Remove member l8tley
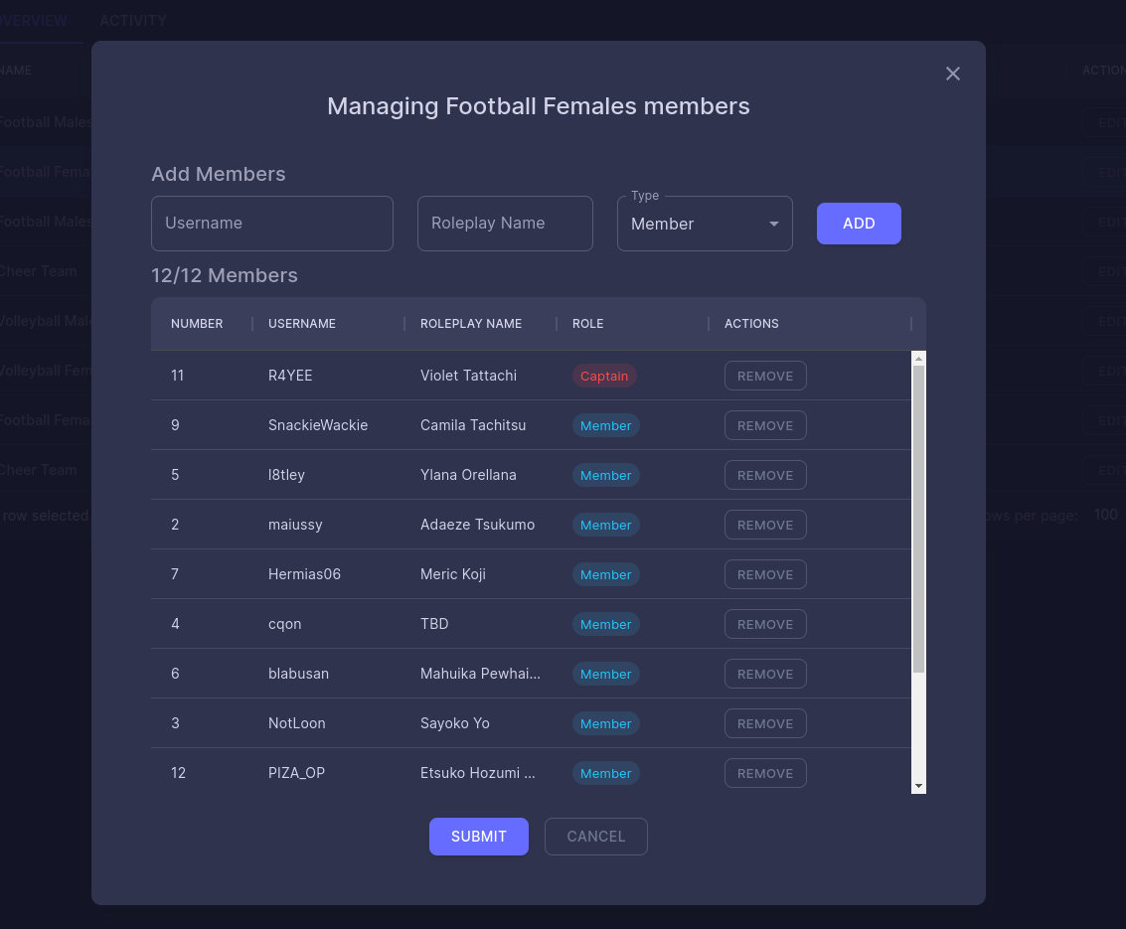 click(764, 475)
